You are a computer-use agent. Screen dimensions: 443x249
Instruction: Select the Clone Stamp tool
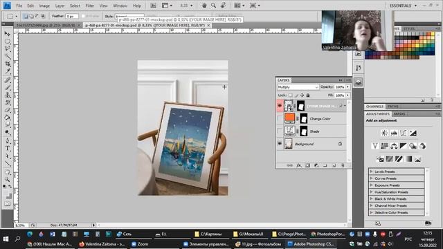pos(8,95)
